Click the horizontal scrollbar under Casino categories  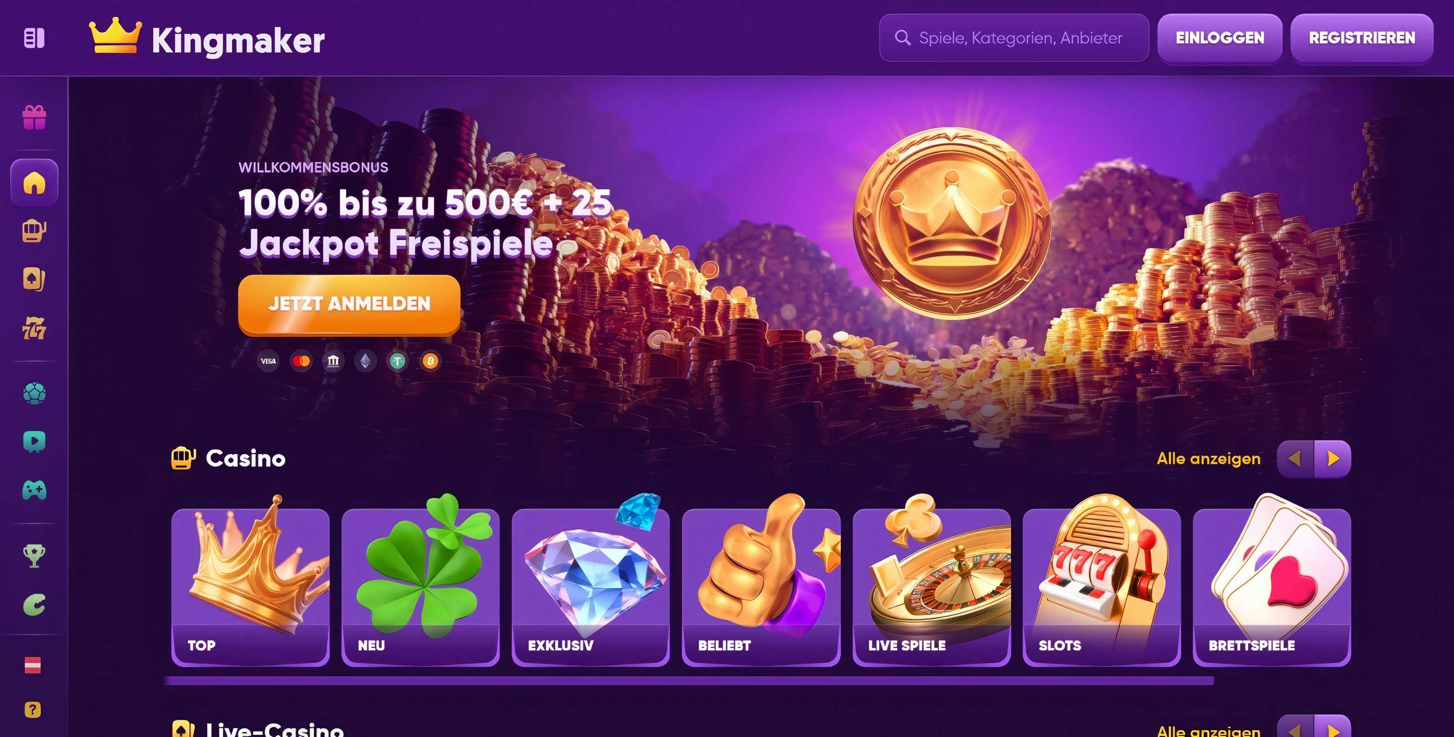[x=689, y=681]
